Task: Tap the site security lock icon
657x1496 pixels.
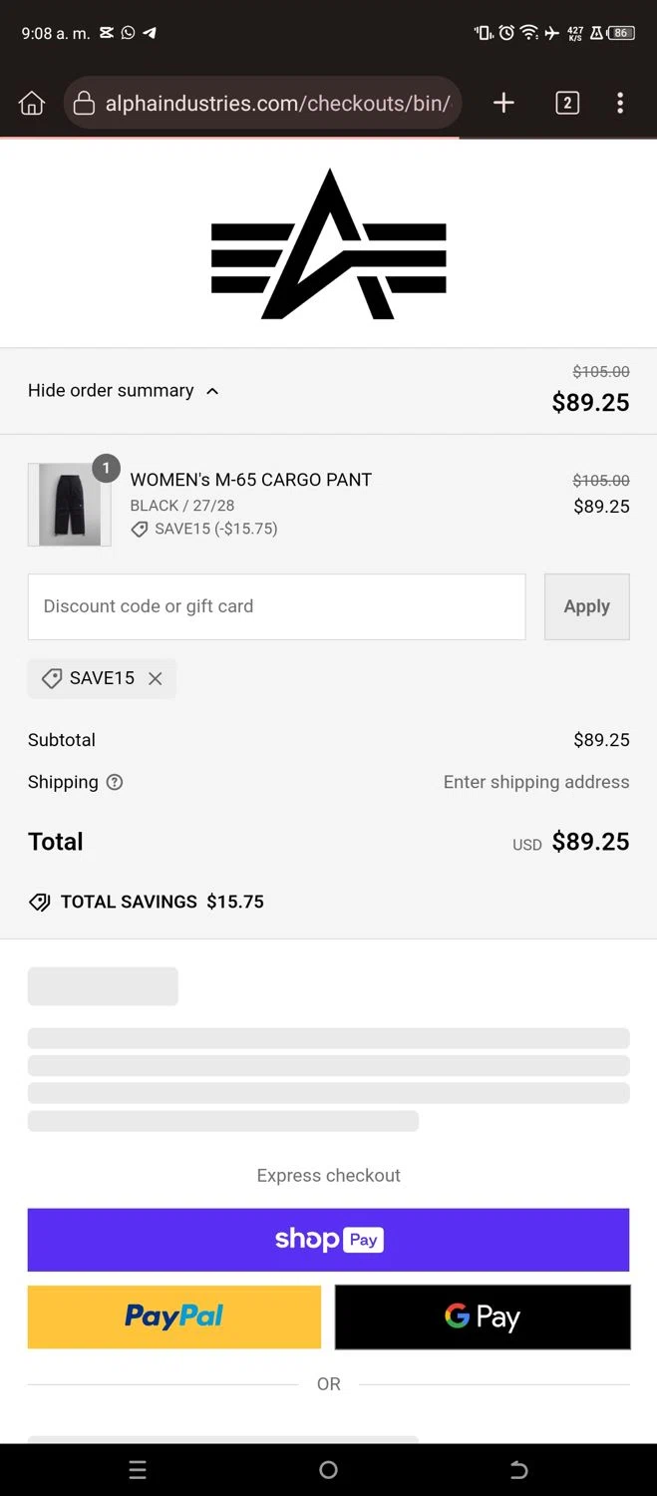Action: [x=85, y=103]
